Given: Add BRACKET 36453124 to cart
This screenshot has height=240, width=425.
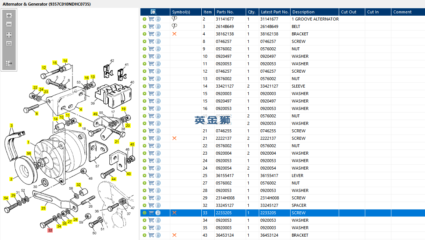Looking at the screenshot, I should click(151, 235).
